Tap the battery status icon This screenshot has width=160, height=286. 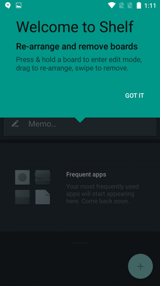[139, 5]
